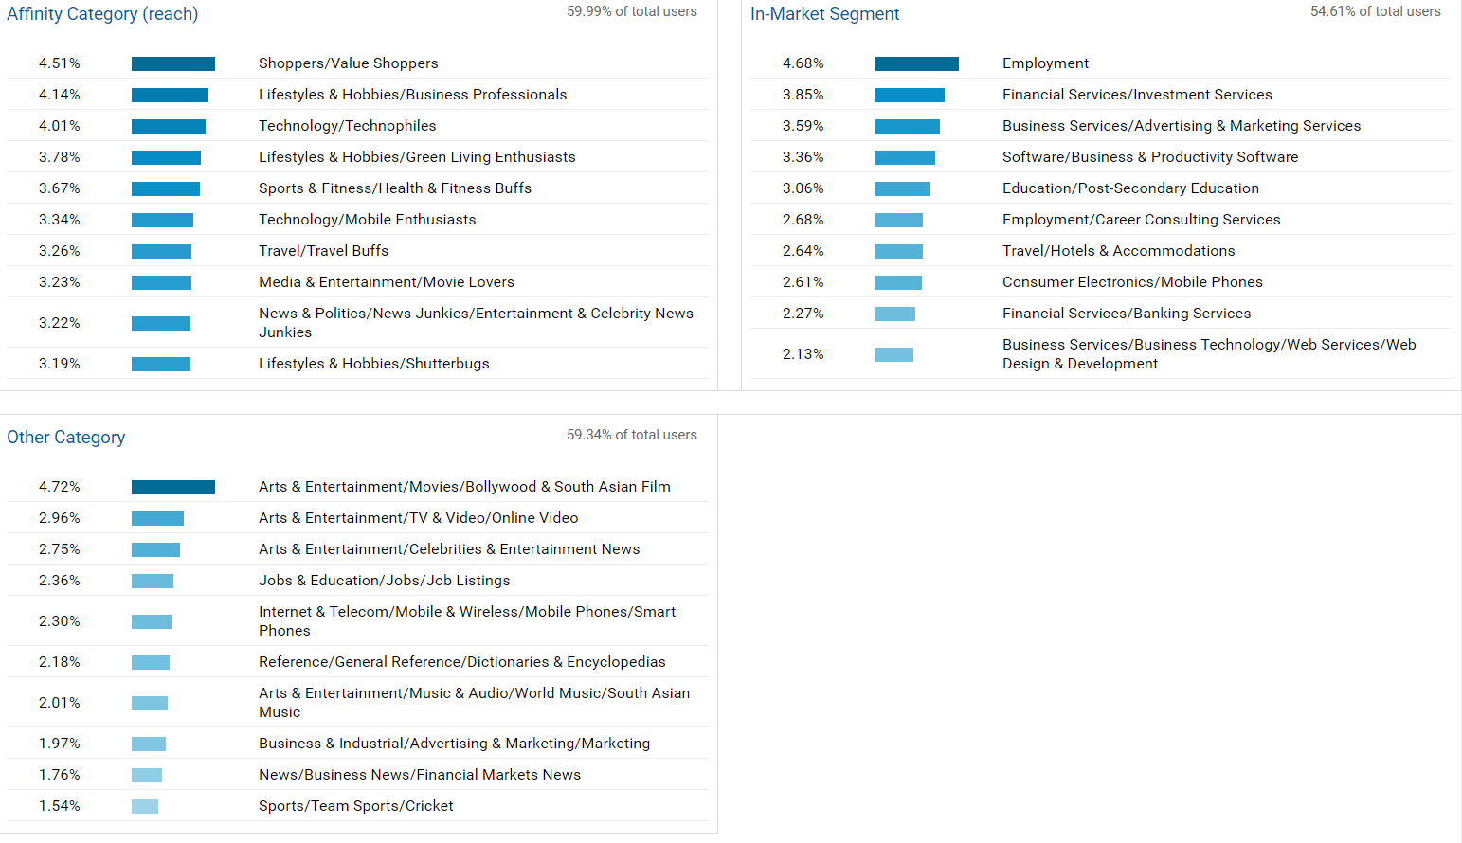Select World Music/South Asian Music row

[357, 703]
